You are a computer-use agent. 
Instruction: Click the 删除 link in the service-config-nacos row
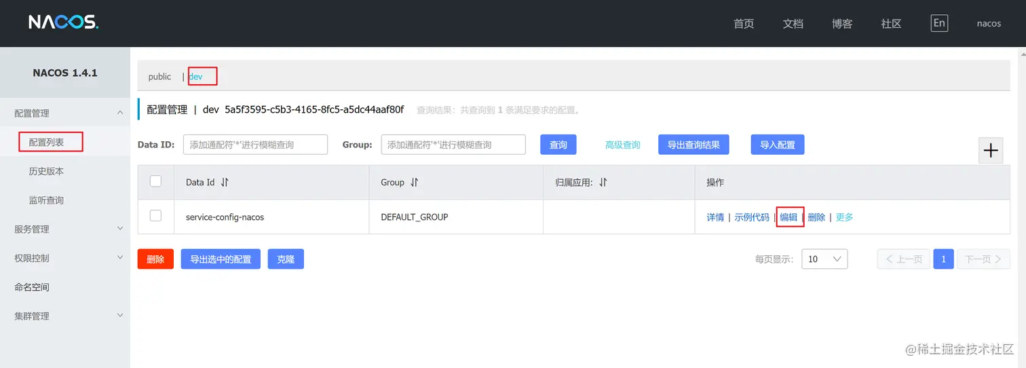[x=816, y=217]
